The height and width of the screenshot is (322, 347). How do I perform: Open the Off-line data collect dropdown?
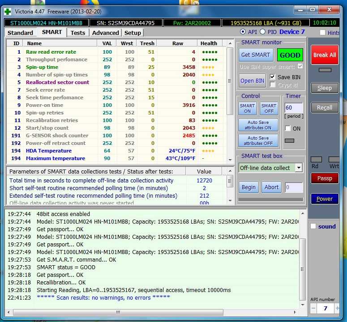298,168
